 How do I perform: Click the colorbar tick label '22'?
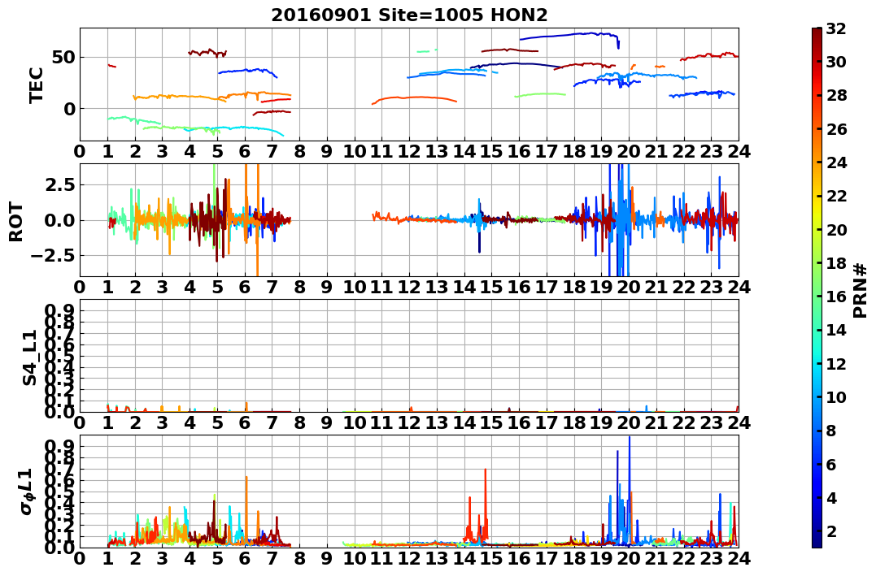(x=835, y=196)
